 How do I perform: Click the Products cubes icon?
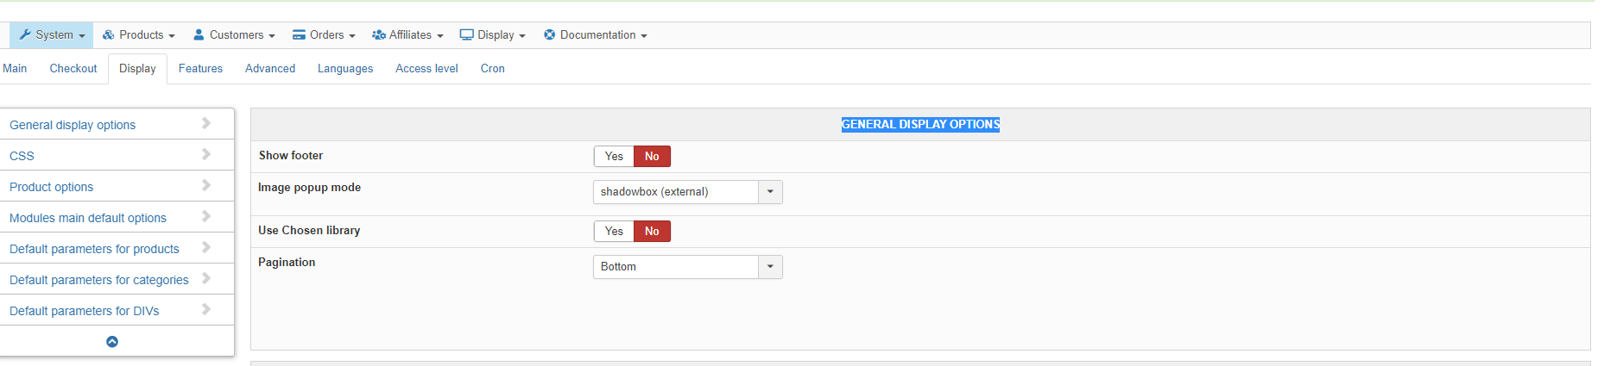108,35
